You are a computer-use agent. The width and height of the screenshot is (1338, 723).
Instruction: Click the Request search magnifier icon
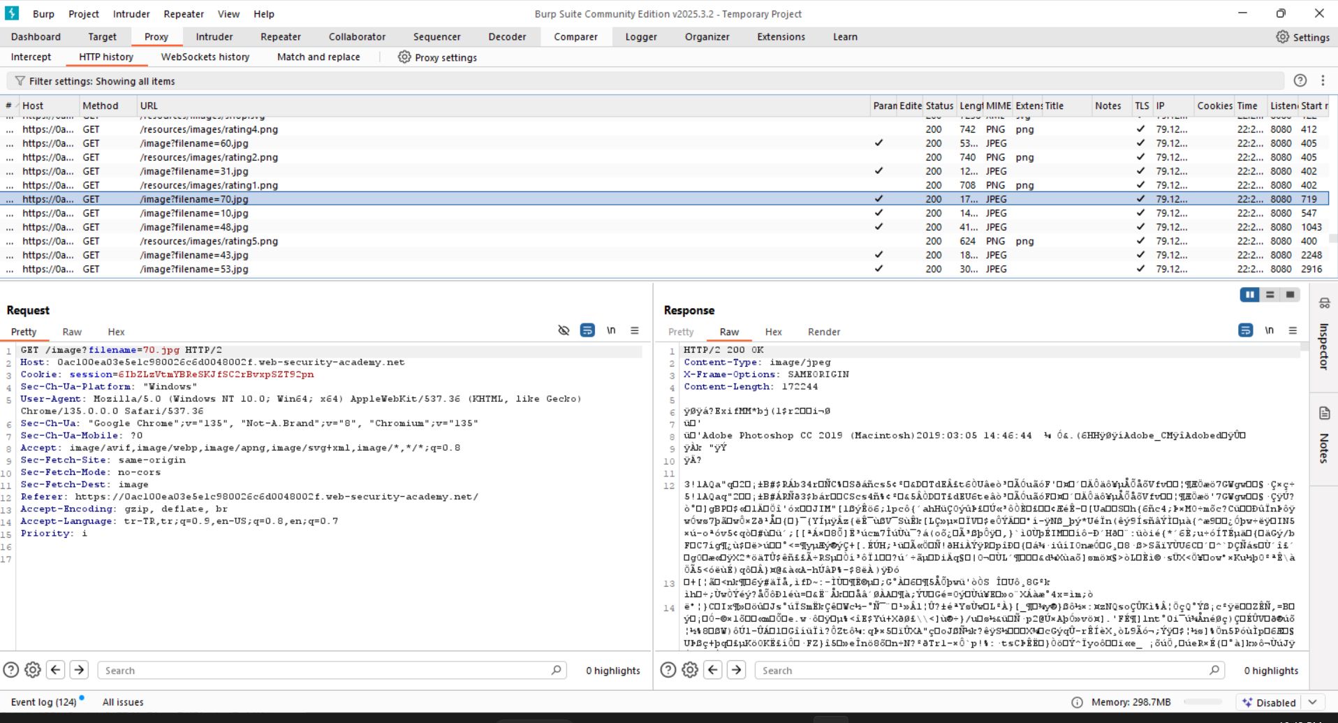click(556, 670)
